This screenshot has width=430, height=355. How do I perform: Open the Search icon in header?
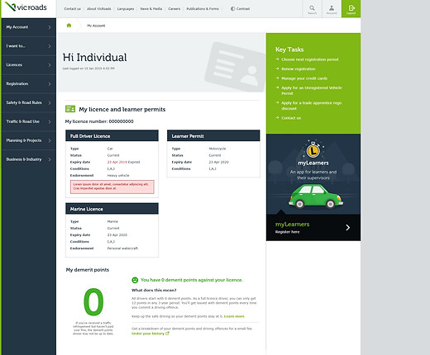pos(312,9)
